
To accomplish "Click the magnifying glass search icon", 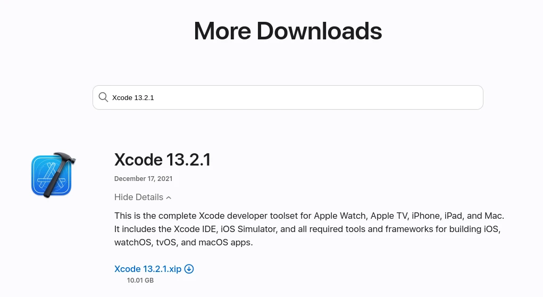I will 103,97.
